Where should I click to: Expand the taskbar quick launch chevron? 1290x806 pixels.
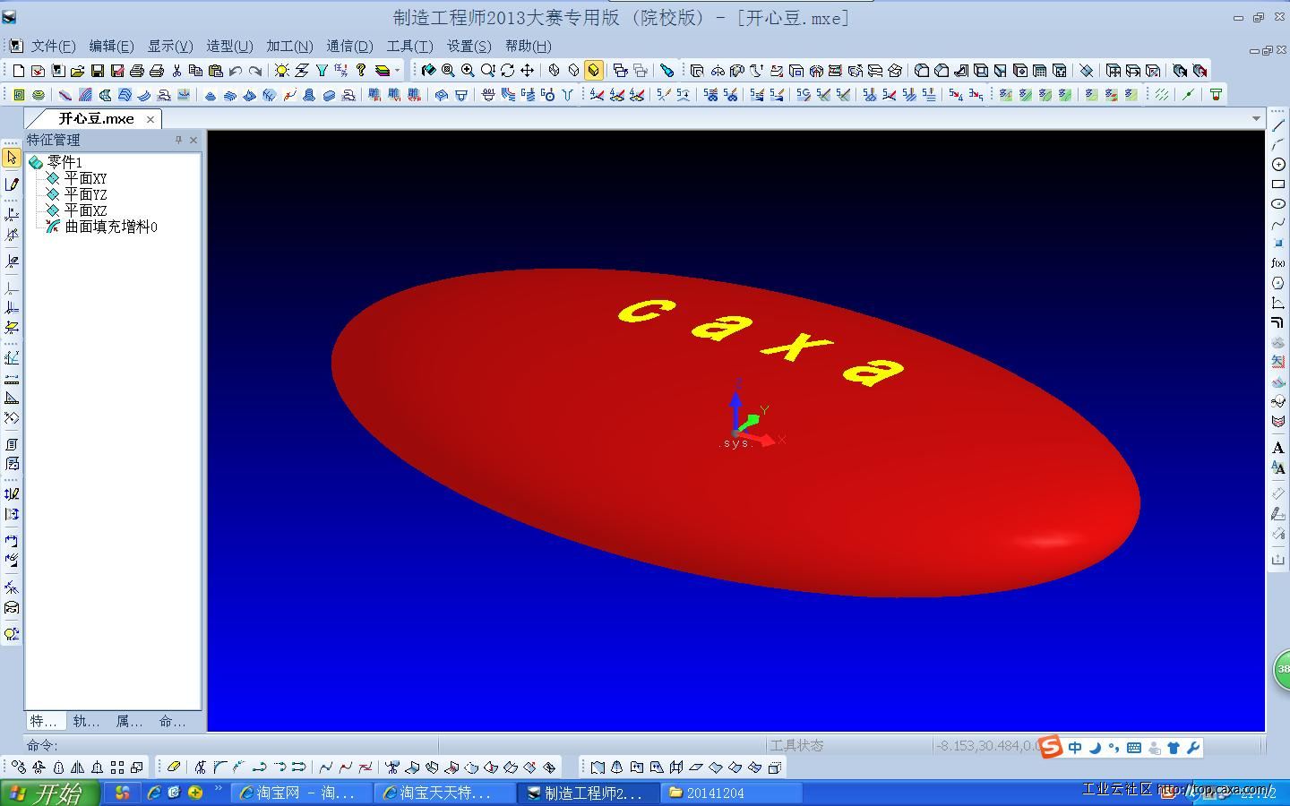(218, 789)
